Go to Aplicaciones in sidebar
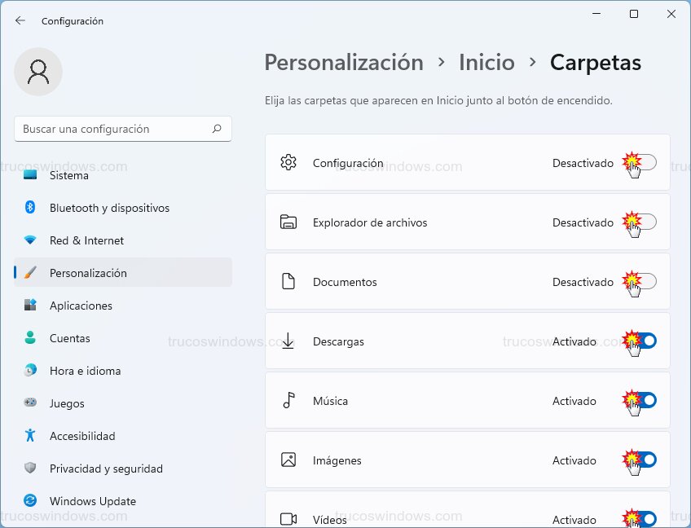Screen dimensions: 691x528 tap(81, 306)
